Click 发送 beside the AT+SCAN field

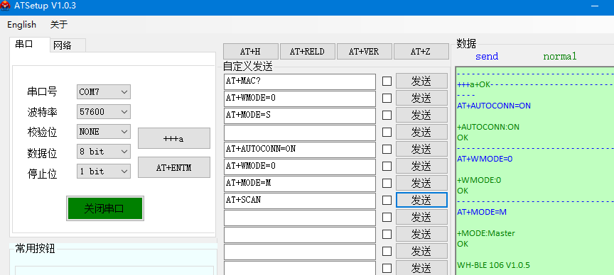pyautogui.click(x=421, y=201)
